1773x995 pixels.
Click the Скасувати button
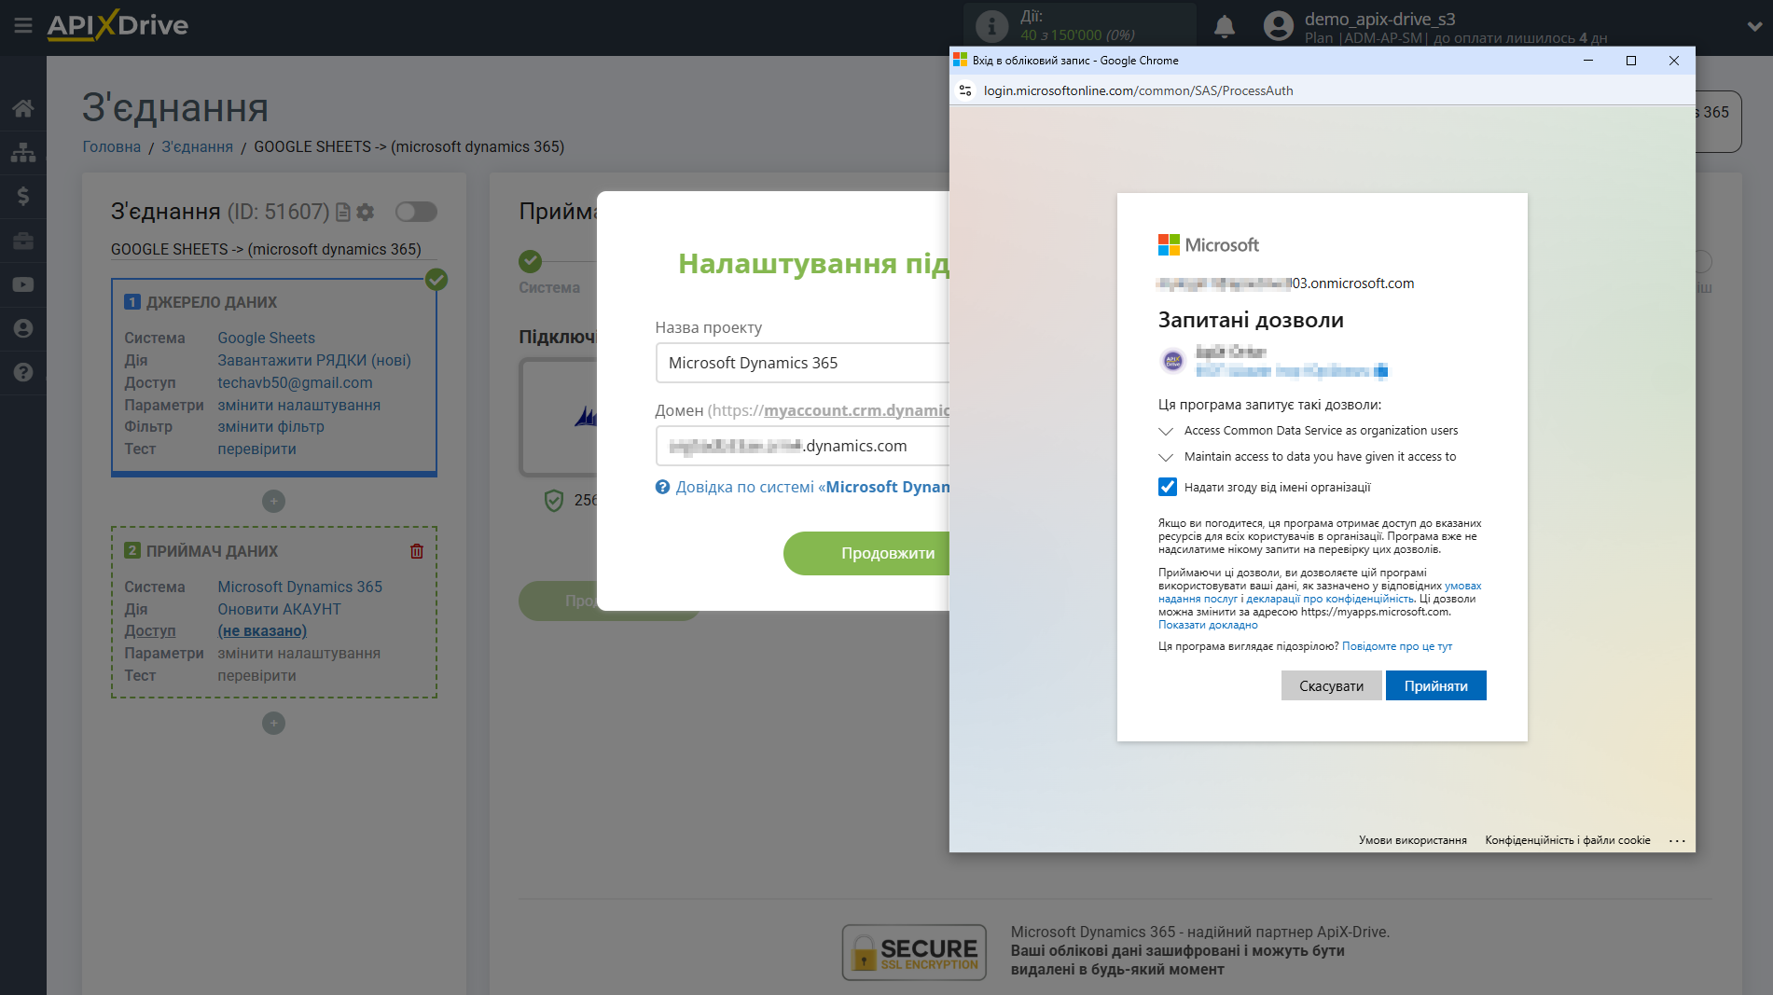[1331, 685]
